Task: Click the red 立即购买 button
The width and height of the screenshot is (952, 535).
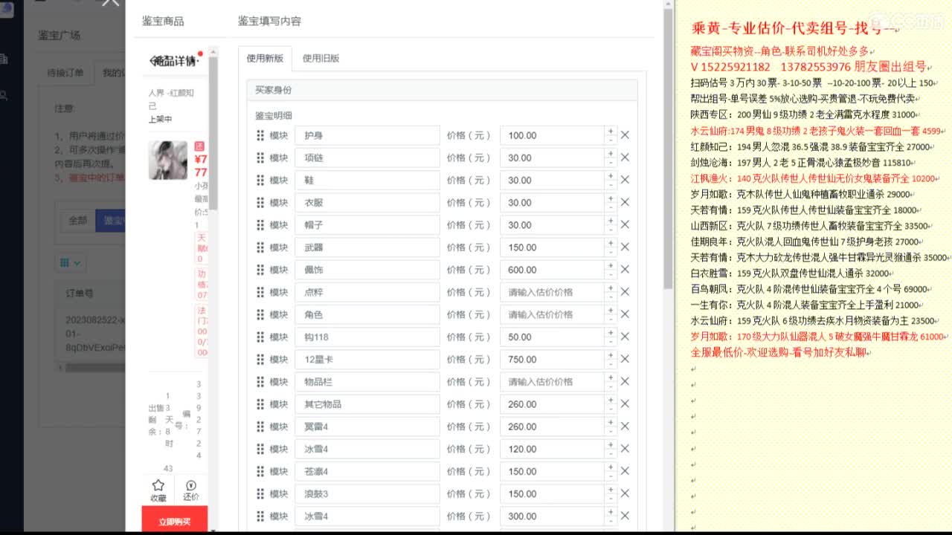Action: point(175,520)
